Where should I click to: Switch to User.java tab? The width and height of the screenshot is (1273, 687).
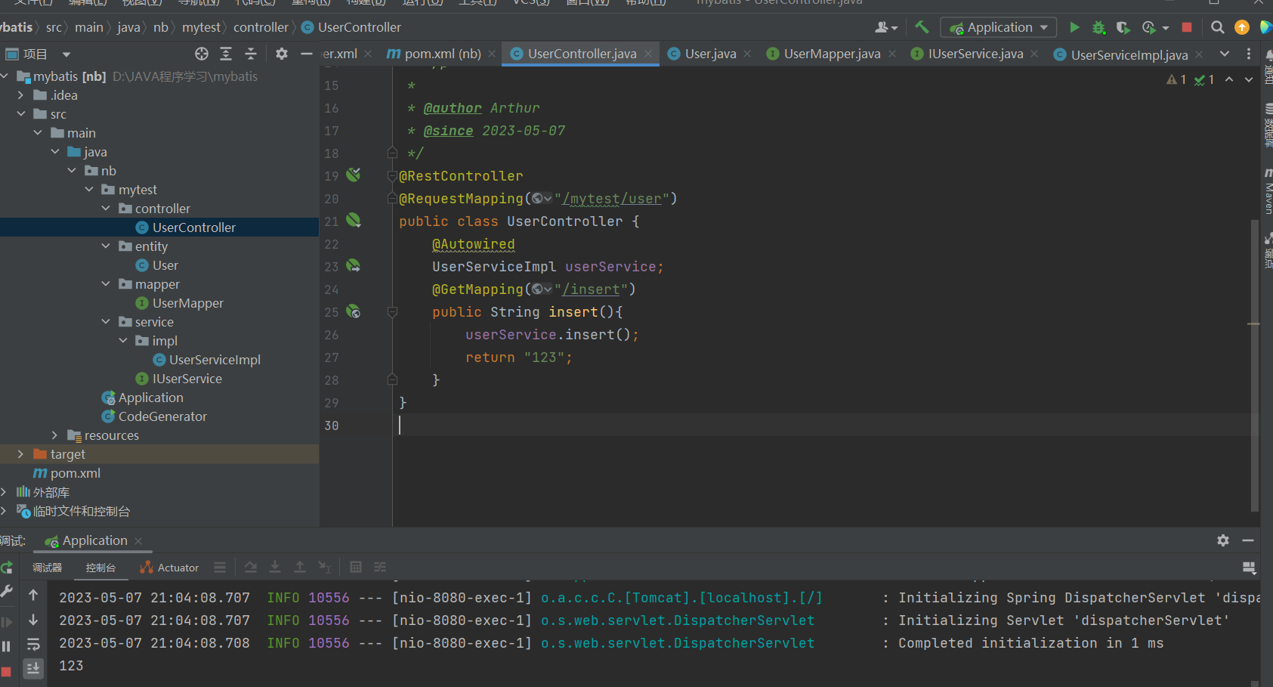coord(709,54)
